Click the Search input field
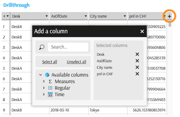This screenshot has height=117, width=180. pos(68,47)
